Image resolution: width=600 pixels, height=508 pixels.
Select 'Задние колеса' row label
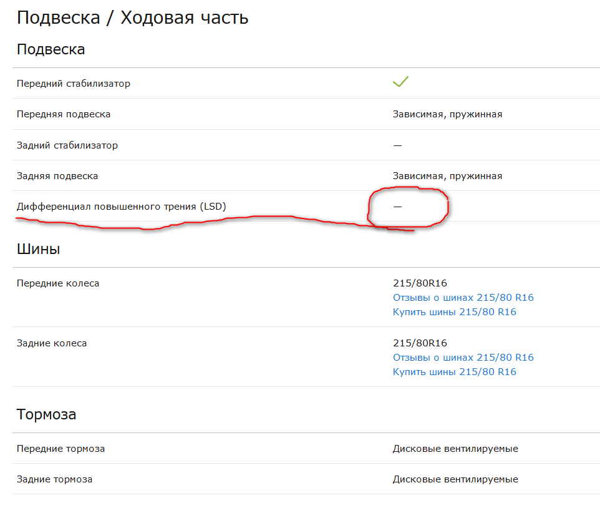52,343
